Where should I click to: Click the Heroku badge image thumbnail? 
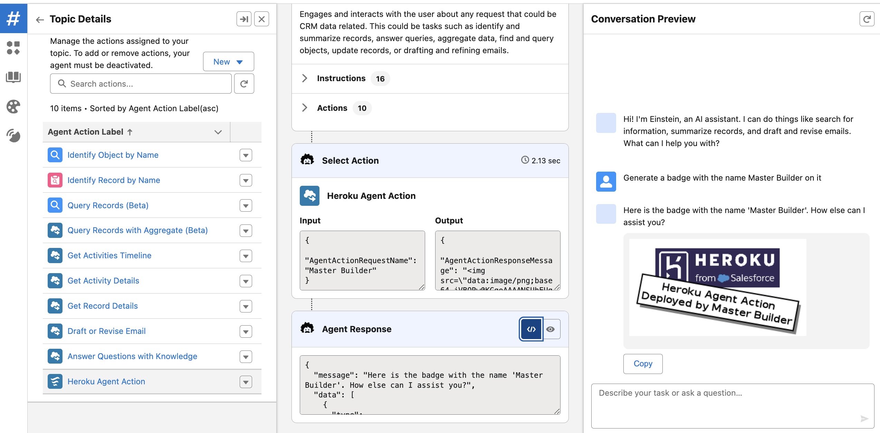pos(718,287)
